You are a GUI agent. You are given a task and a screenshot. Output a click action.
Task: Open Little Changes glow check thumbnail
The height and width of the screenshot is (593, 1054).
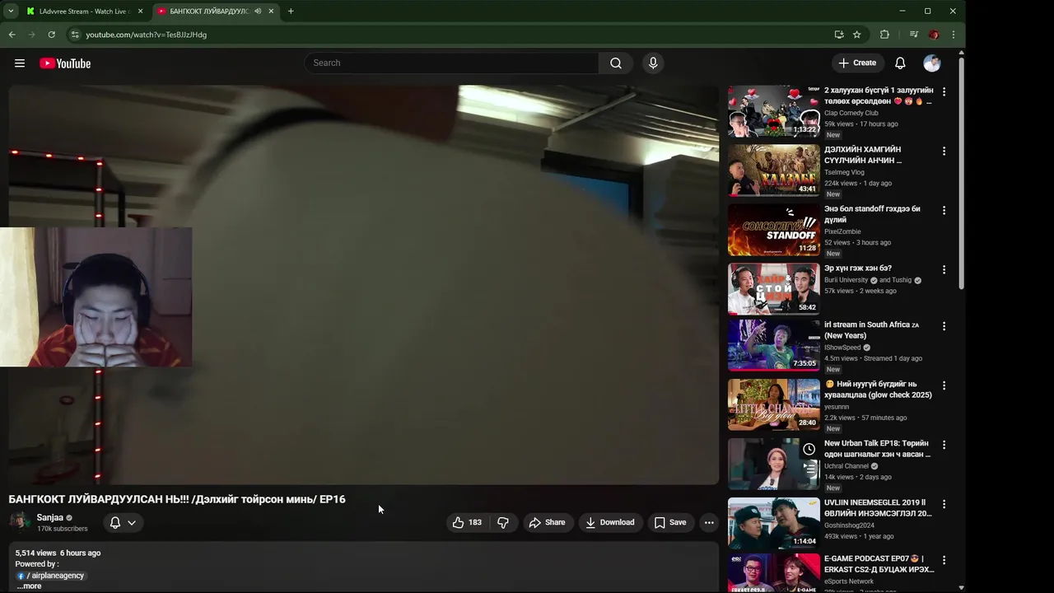click(x=774, y=404)
